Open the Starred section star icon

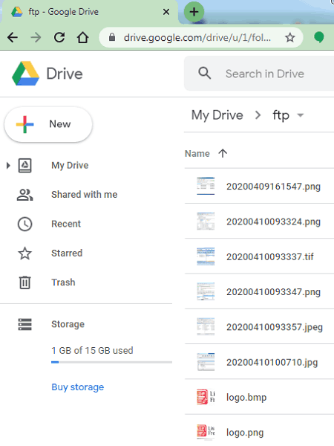coord(24,253)
